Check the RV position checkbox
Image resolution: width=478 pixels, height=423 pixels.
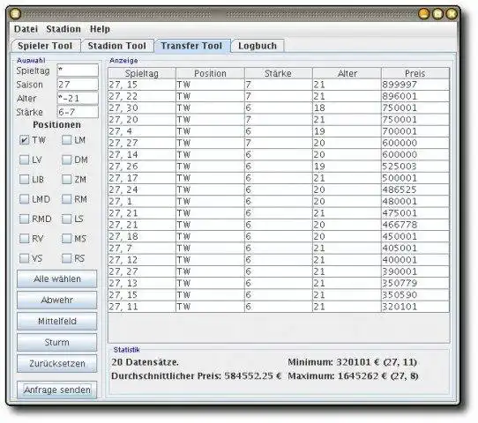coord(24,239)
